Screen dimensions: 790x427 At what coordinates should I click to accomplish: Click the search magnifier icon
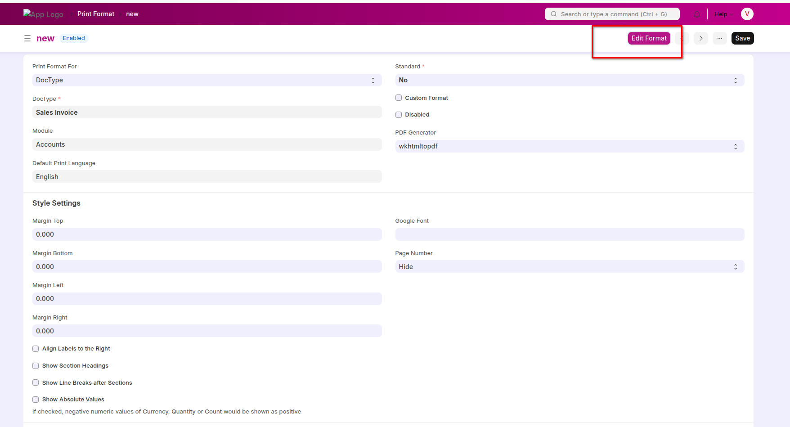pyautogui.click(x=554, y=14)
